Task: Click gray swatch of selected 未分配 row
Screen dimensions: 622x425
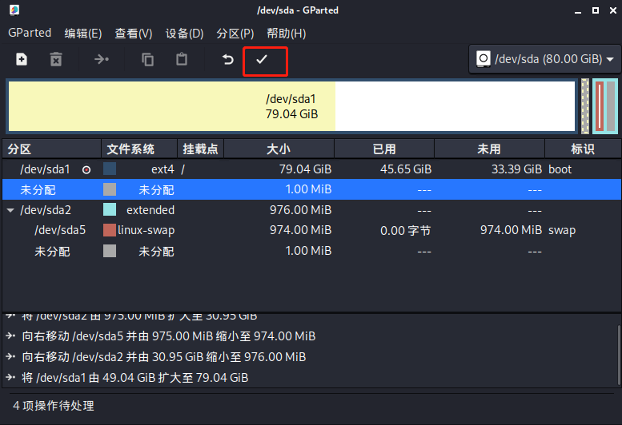Action: click(110, 189)
